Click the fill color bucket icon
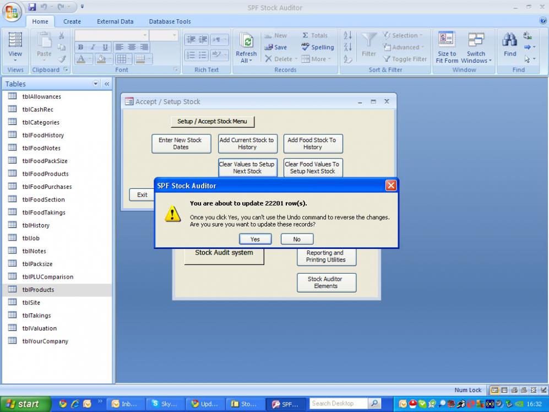The height and width of the screenshot is (412, 549). point(101,59)
